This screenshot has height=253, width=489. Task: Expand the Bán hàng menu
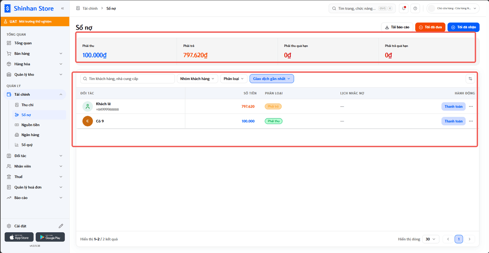click(x=35, y=53)
